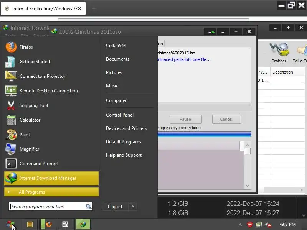Viewport: 307px width, 230px height.
Task: Click the Windows Start button
Action: 11,224
